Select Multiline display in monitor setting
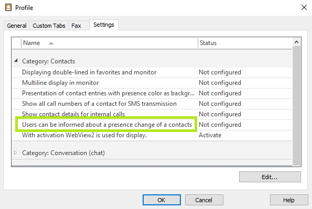312x209 pixels. click(152, 83)
